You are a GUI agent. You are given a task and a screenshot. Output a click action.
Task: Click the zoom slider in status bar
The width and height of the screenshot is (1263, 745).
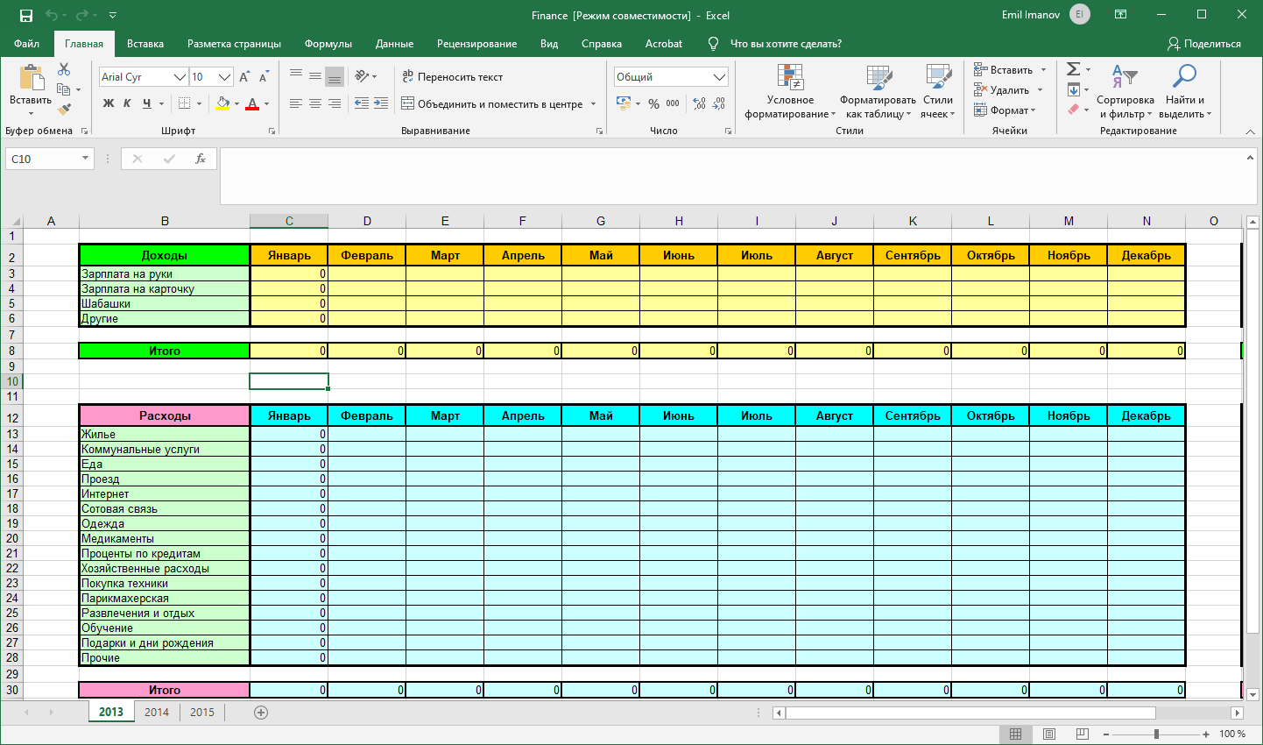point(1156,734)
